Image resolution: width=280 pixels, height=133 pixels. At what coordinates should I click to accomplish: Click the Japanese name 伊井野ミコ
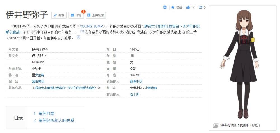pos(39,56)
